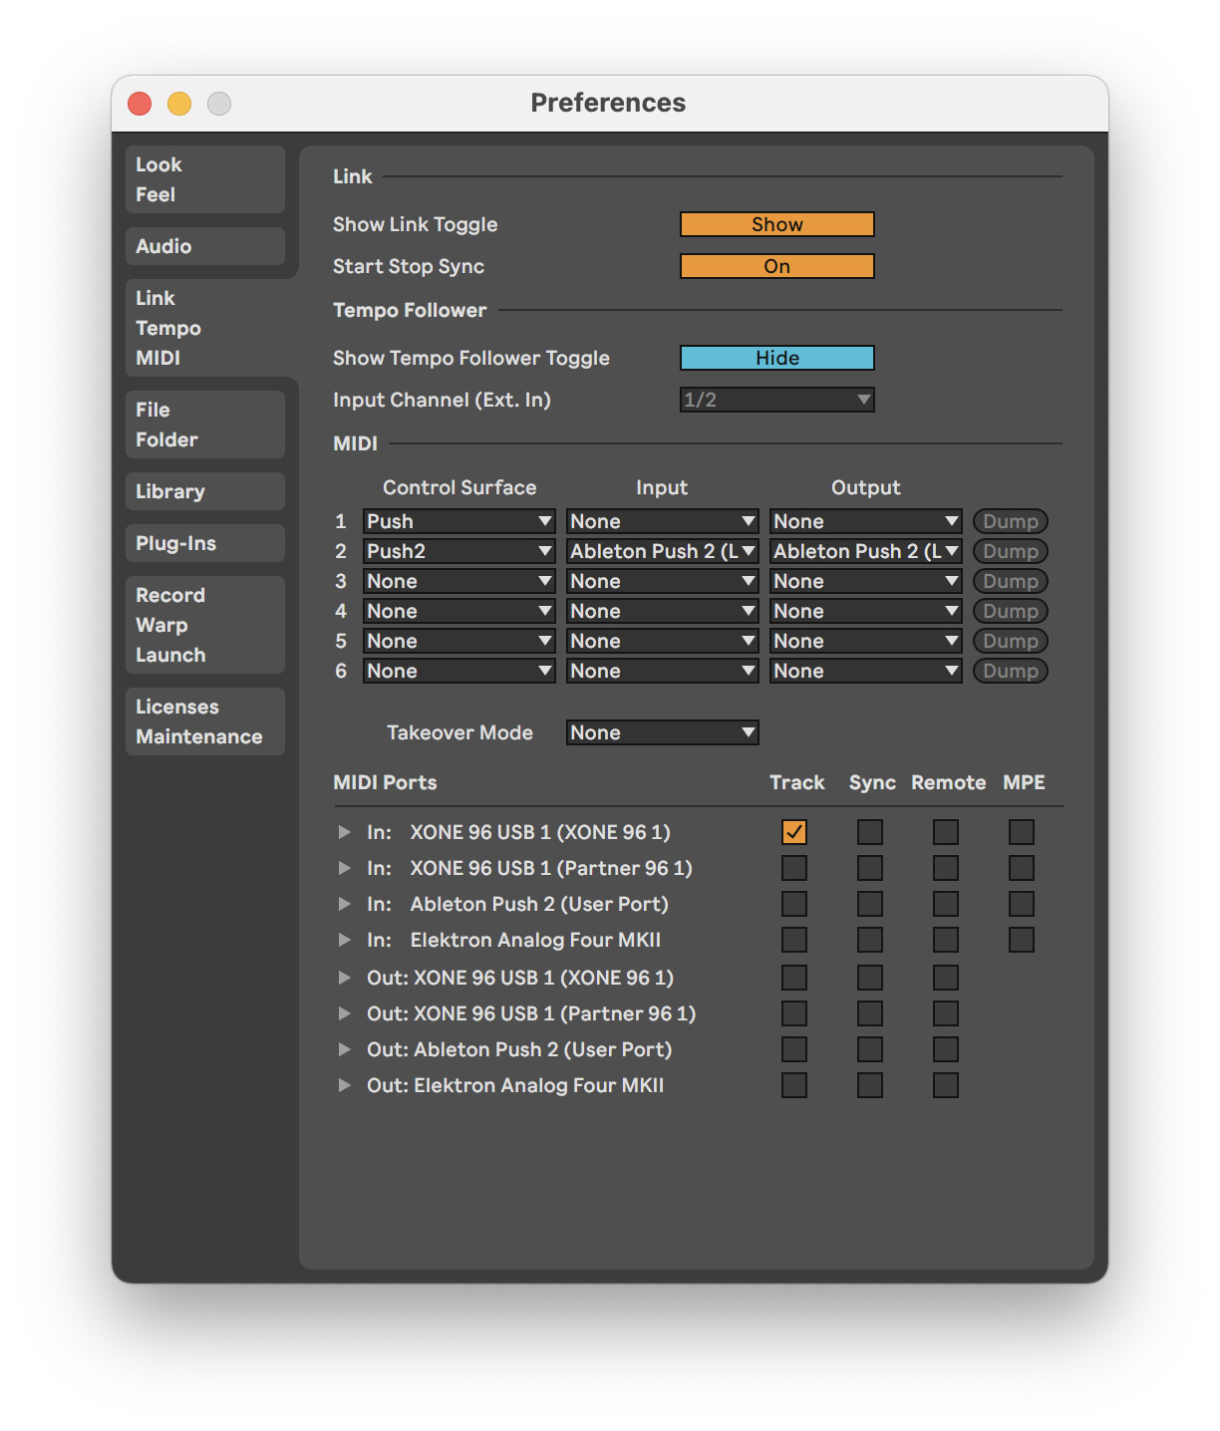Expand In: XONE 96 USB 1 (Partner 96 1)
1220x1431 pixels.
[x=344, y=868]
